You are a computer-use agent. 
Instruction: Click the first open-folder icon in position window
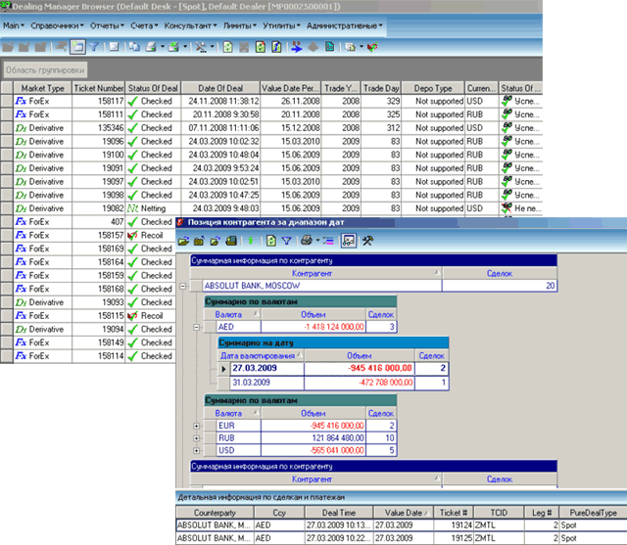point(183,241)
